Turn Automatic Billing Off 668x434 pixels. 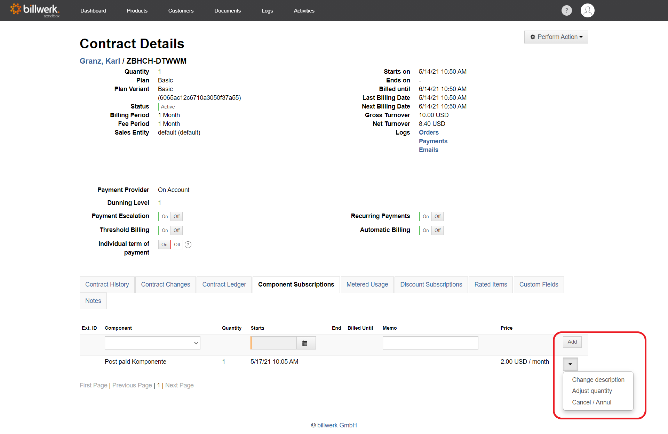pos(438,230)
